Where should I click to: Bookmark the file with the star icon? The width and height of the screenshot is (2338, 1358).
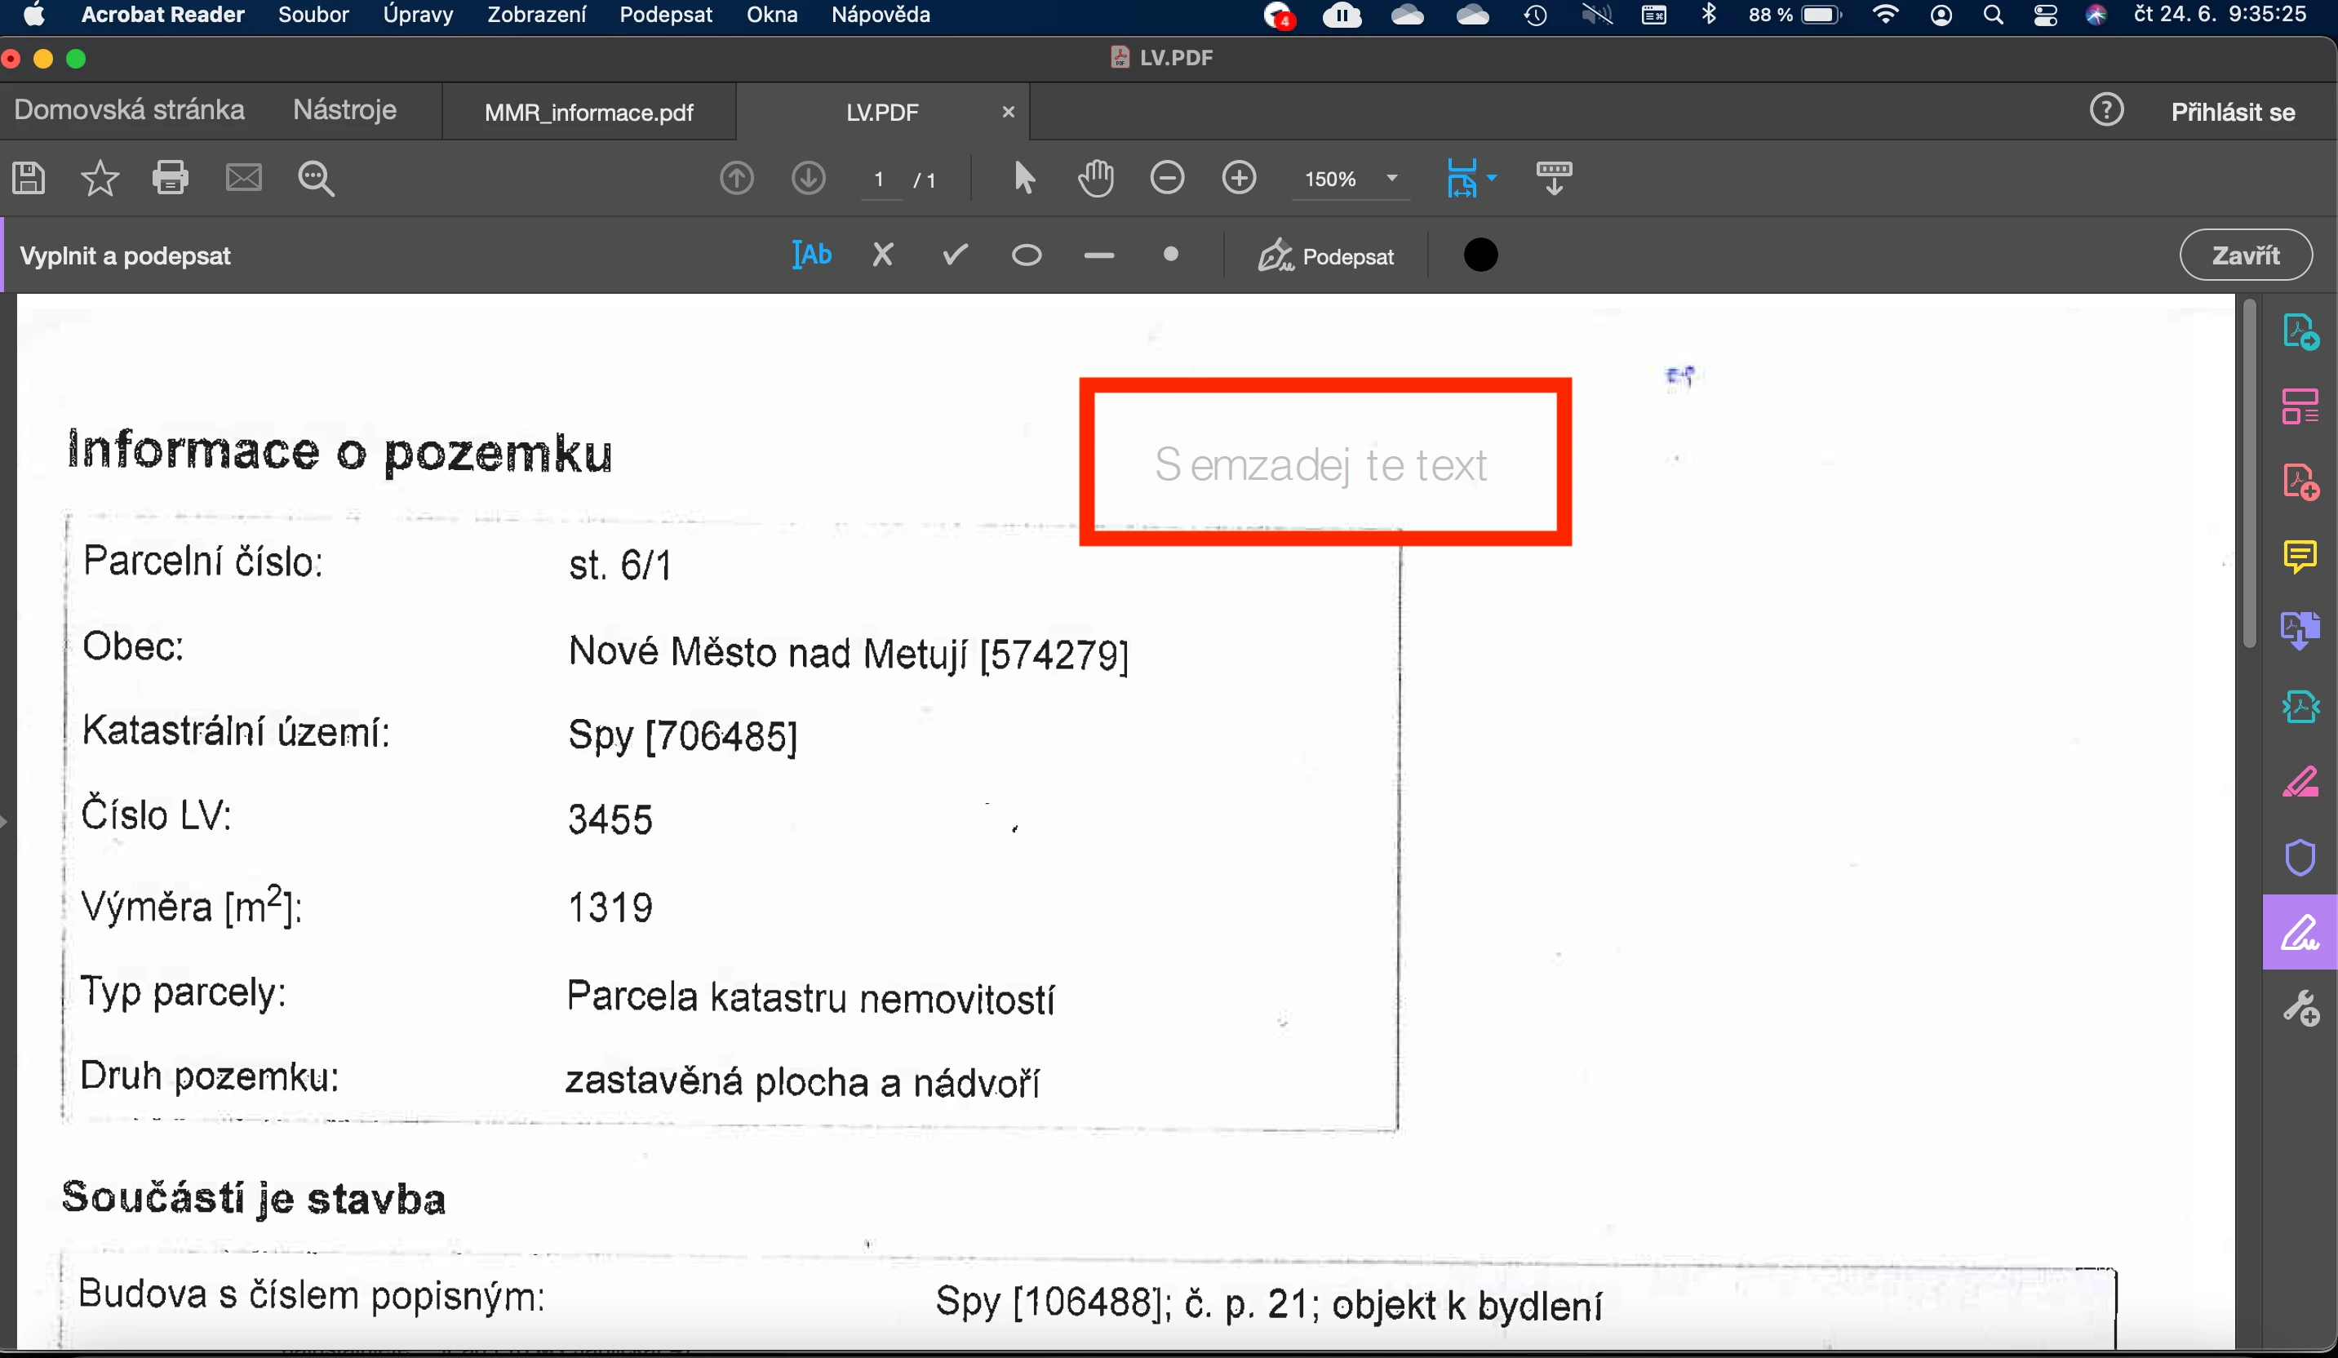100,177
